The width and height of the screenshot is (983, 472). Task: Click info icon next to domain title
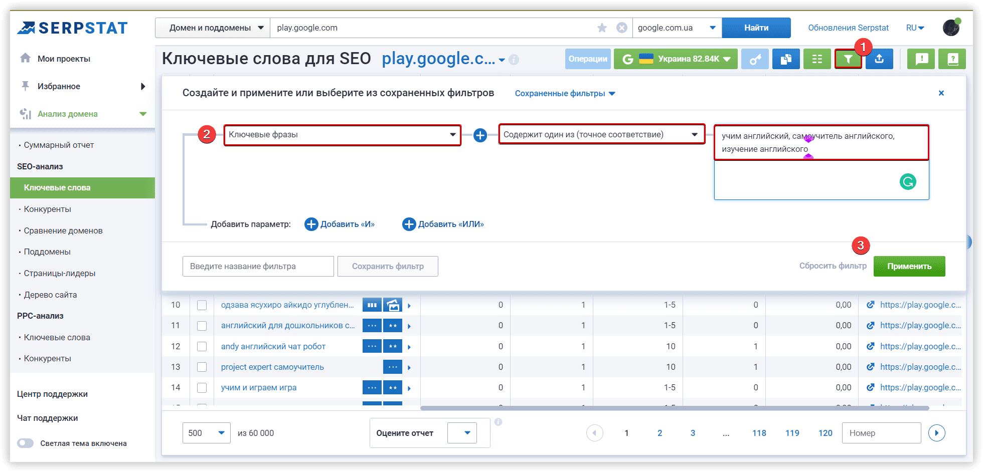(514, 60)
